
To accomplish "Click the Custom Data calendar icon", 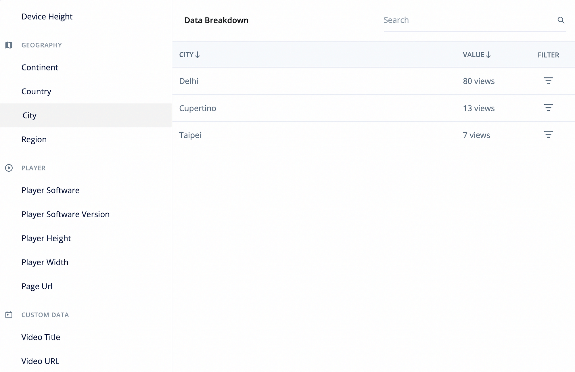I will click(x=9, y=315).
